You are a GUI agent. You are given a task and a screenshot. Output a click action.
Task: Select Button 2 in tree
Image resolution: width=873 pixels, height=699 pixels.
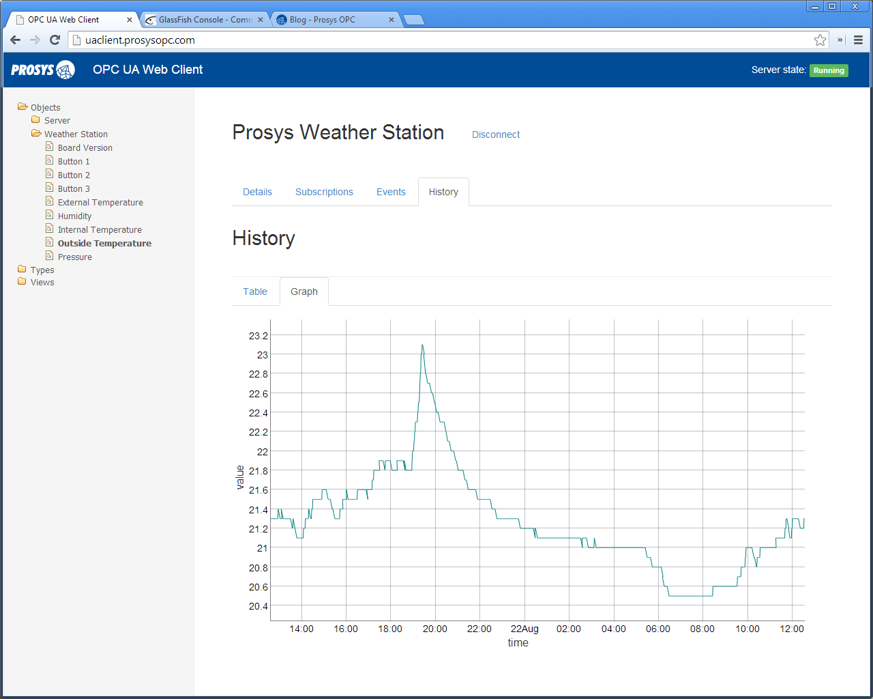point(74,175)
